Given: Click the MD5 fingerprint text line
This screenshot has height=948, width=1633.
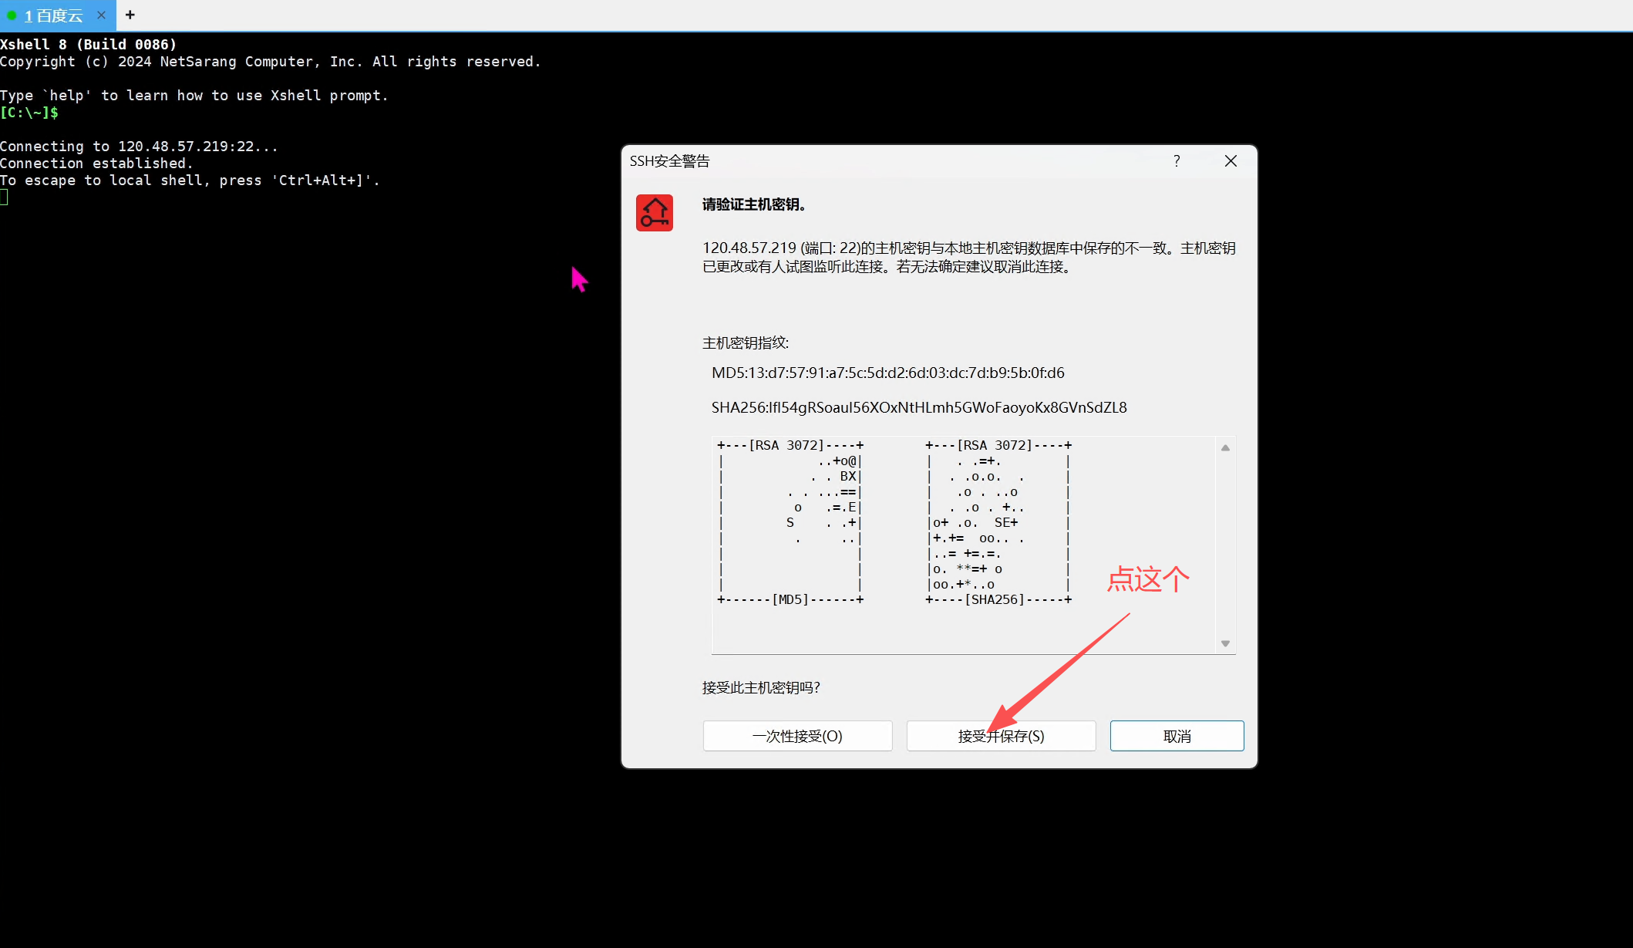Looking at the screenshot, I should pos(887,373).
